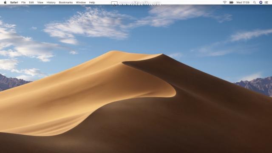Click the screen icon beside the MacW watermark

(114, 4)
